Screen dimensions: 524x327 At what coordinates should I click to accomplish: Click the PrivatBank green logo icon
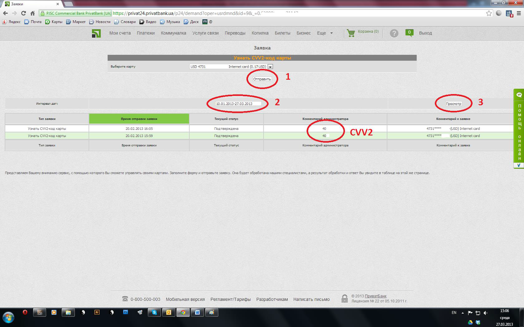[96, 33]
